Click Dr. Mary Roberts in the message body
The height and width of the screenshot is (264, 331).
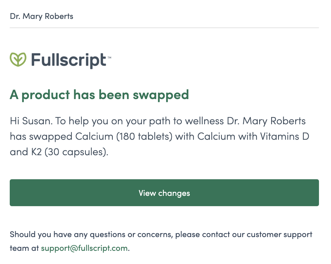point(266,121)
